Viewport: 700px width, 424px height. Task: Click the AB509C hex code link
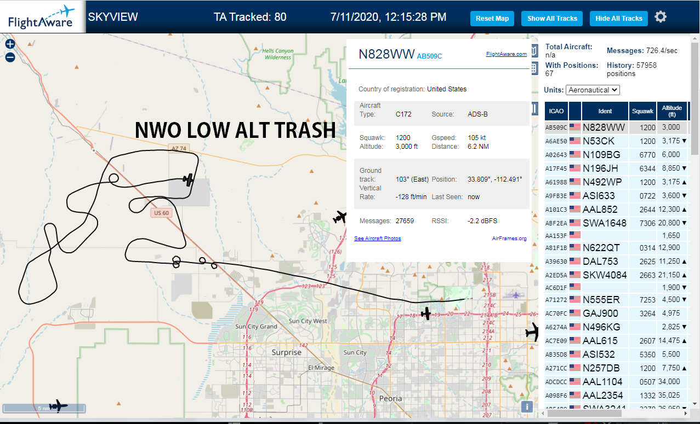click(429, 56)
